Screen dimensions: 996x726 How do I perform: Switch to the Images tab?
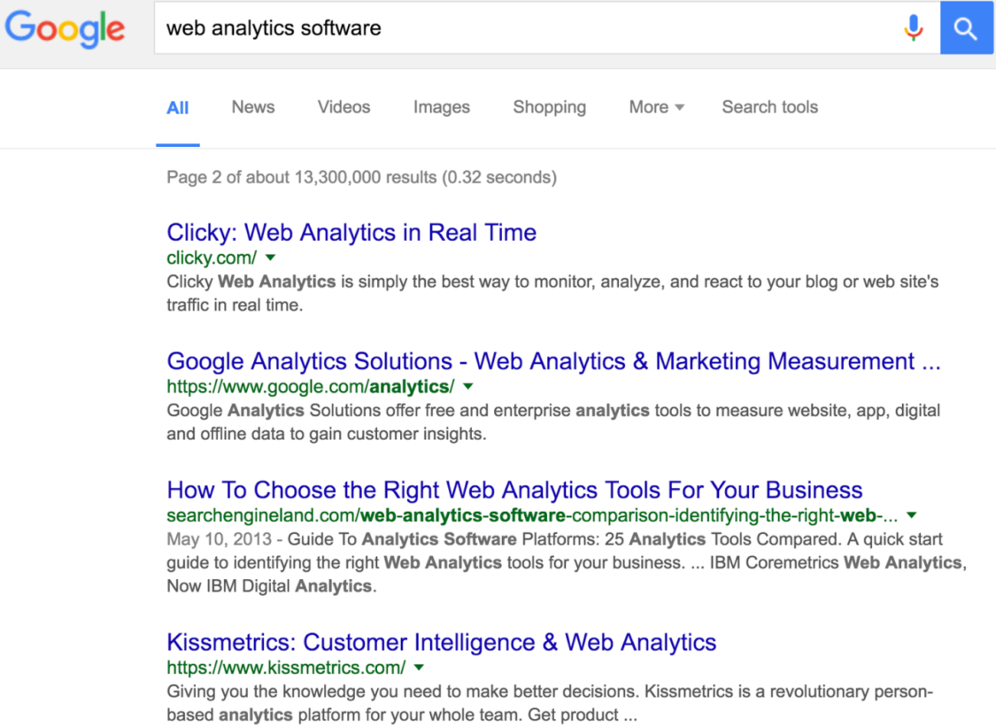[442, 107]
